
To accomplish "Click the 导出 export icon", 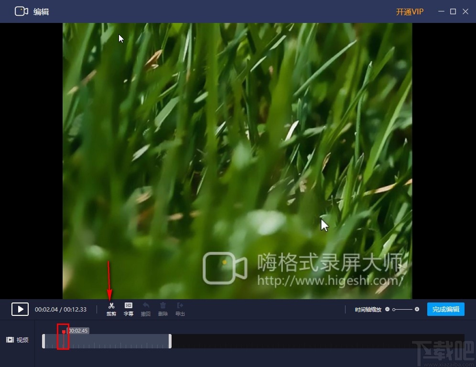I will point(180,309).
